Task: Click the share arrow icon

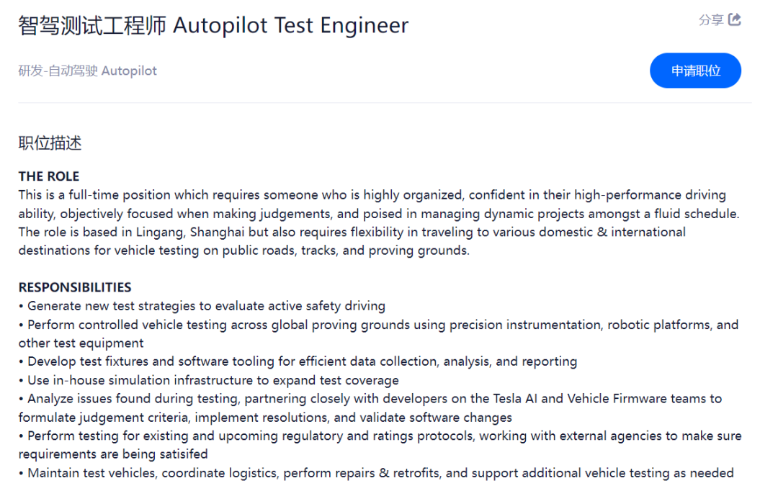Action: (735, 19)
